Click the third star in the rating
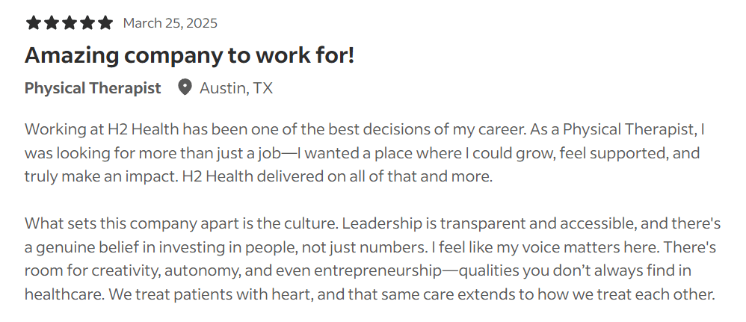Image resolution: width=746 pixels, height=322 pixels. click(70, 23)
